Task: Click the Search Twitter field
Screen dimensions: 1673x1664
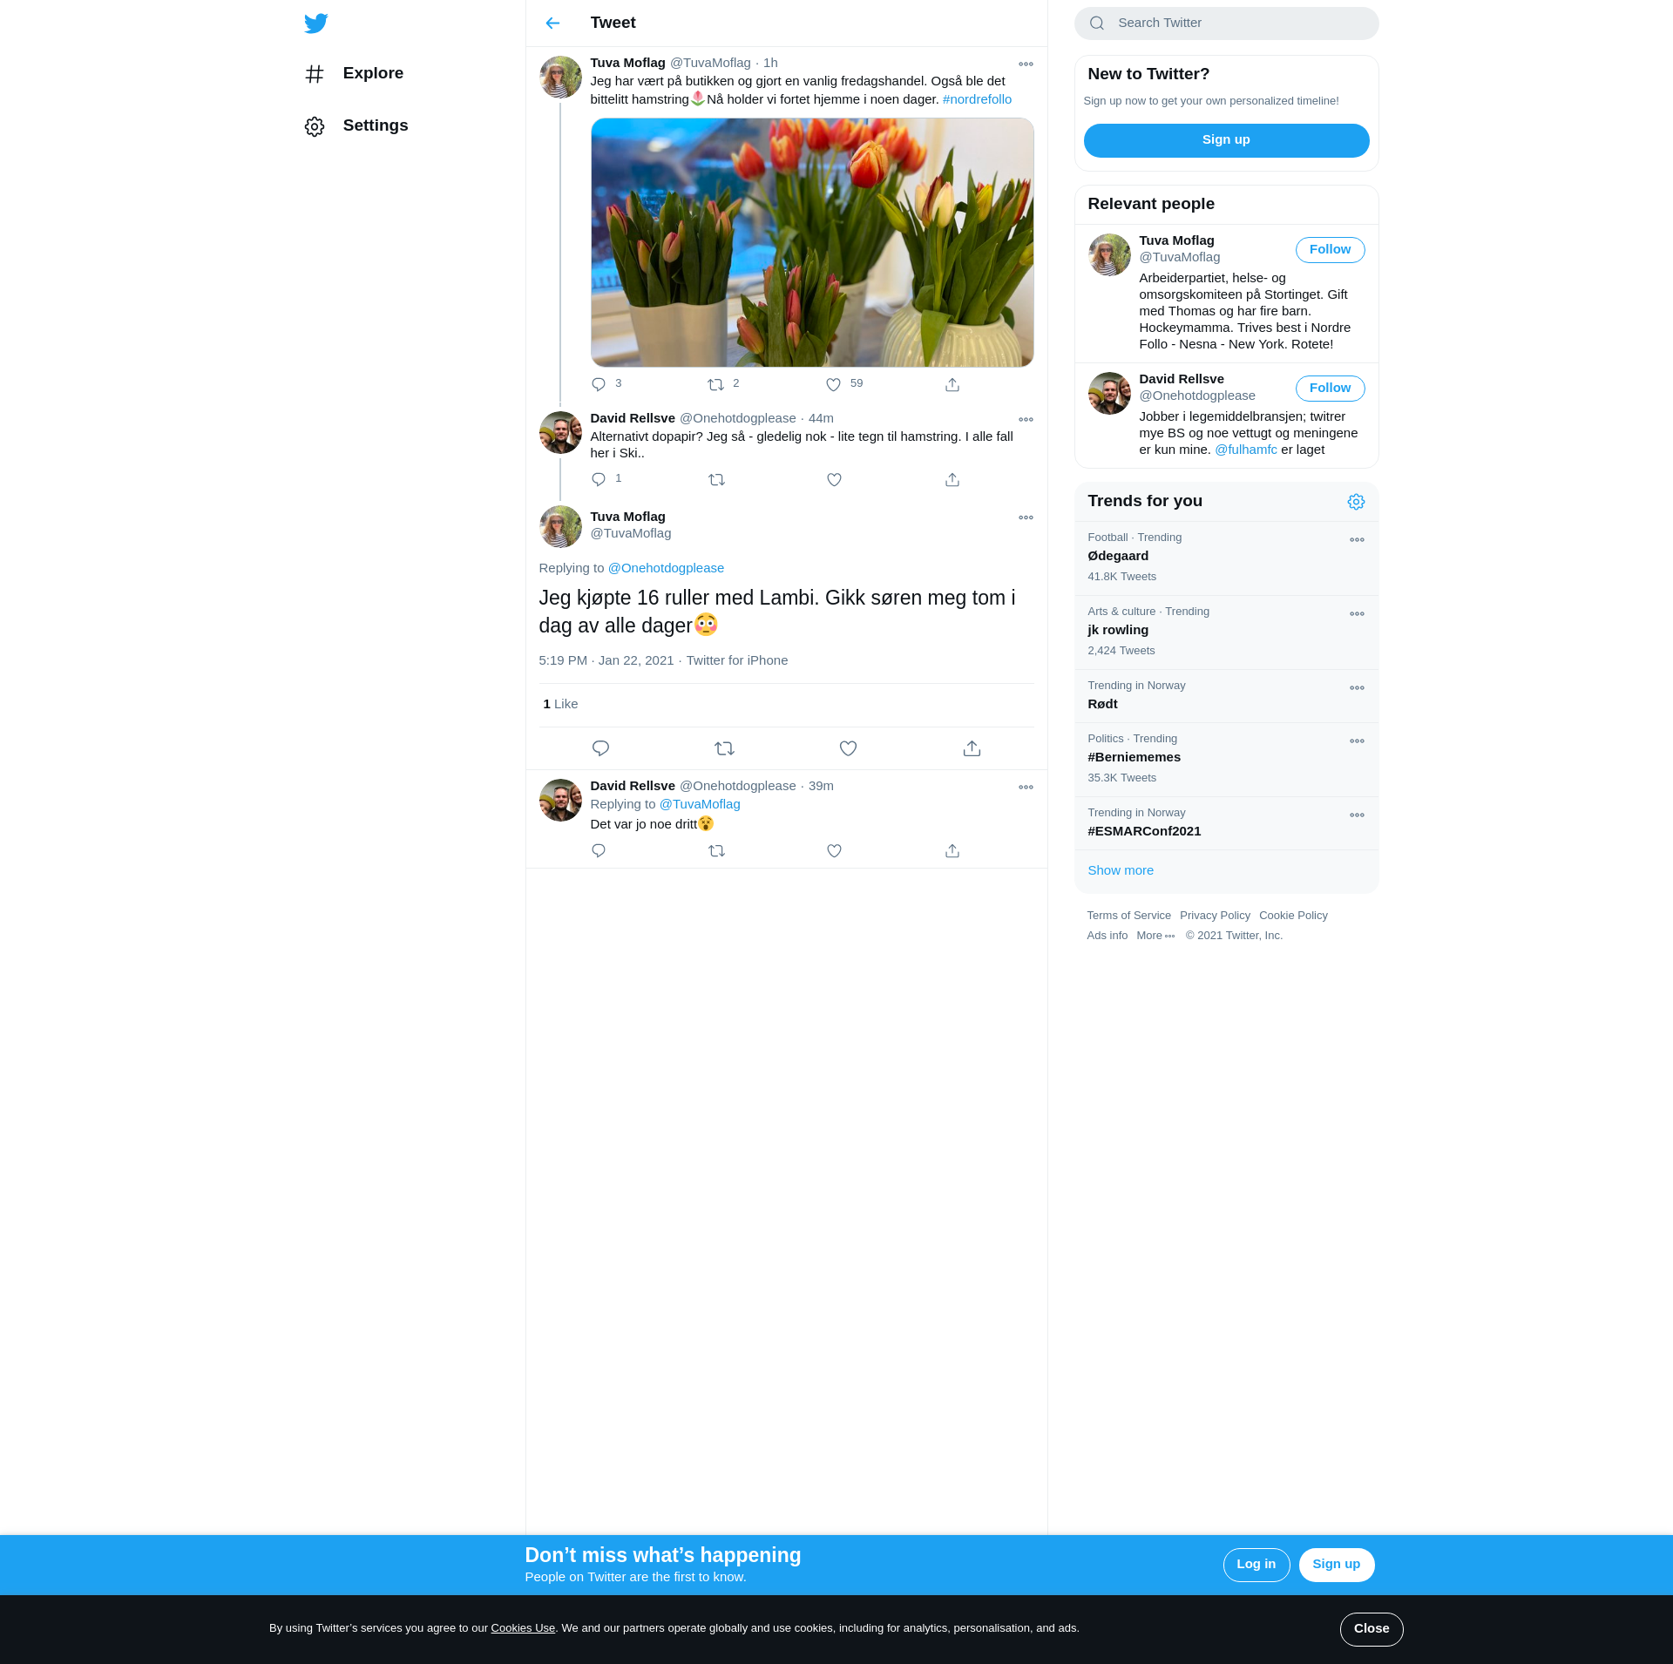Action: point(1226,24)
